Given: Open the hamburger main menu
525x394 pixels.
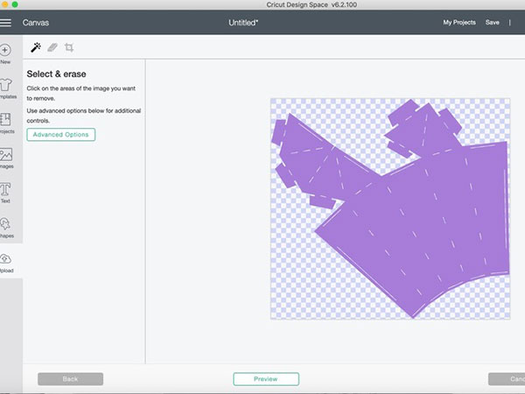Looking at the screenshot, I should (x=6, y=22).
